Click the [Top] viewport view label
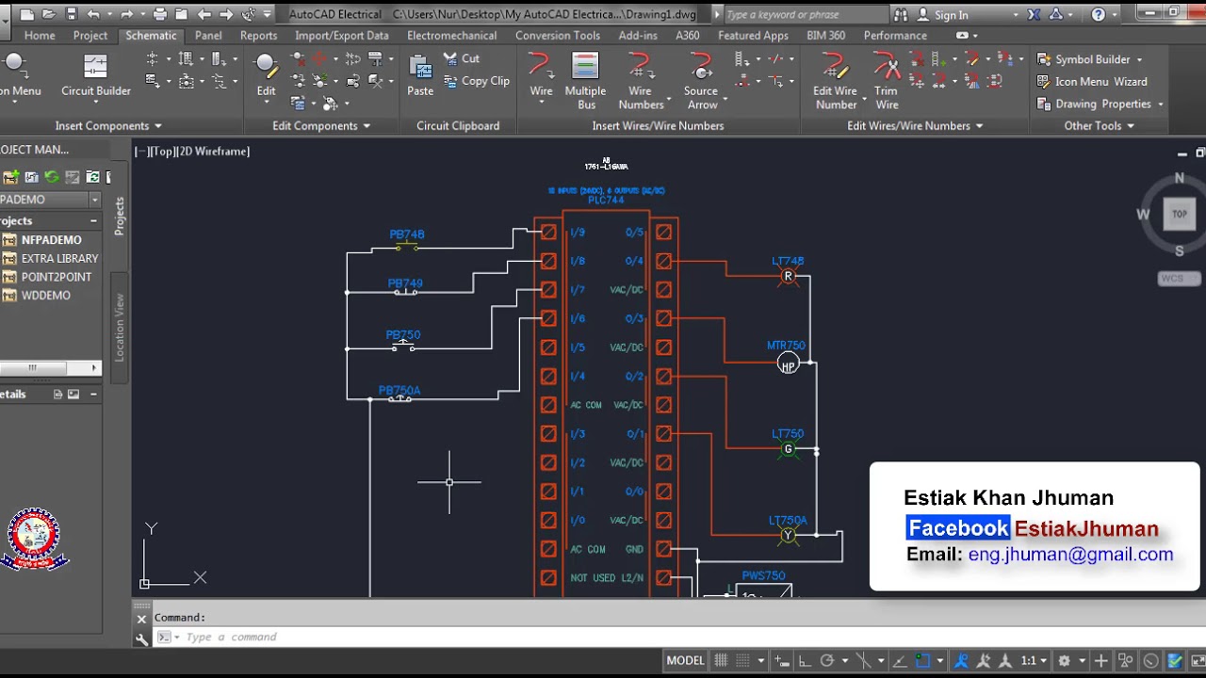1206x678 pixels. (164, 152)
